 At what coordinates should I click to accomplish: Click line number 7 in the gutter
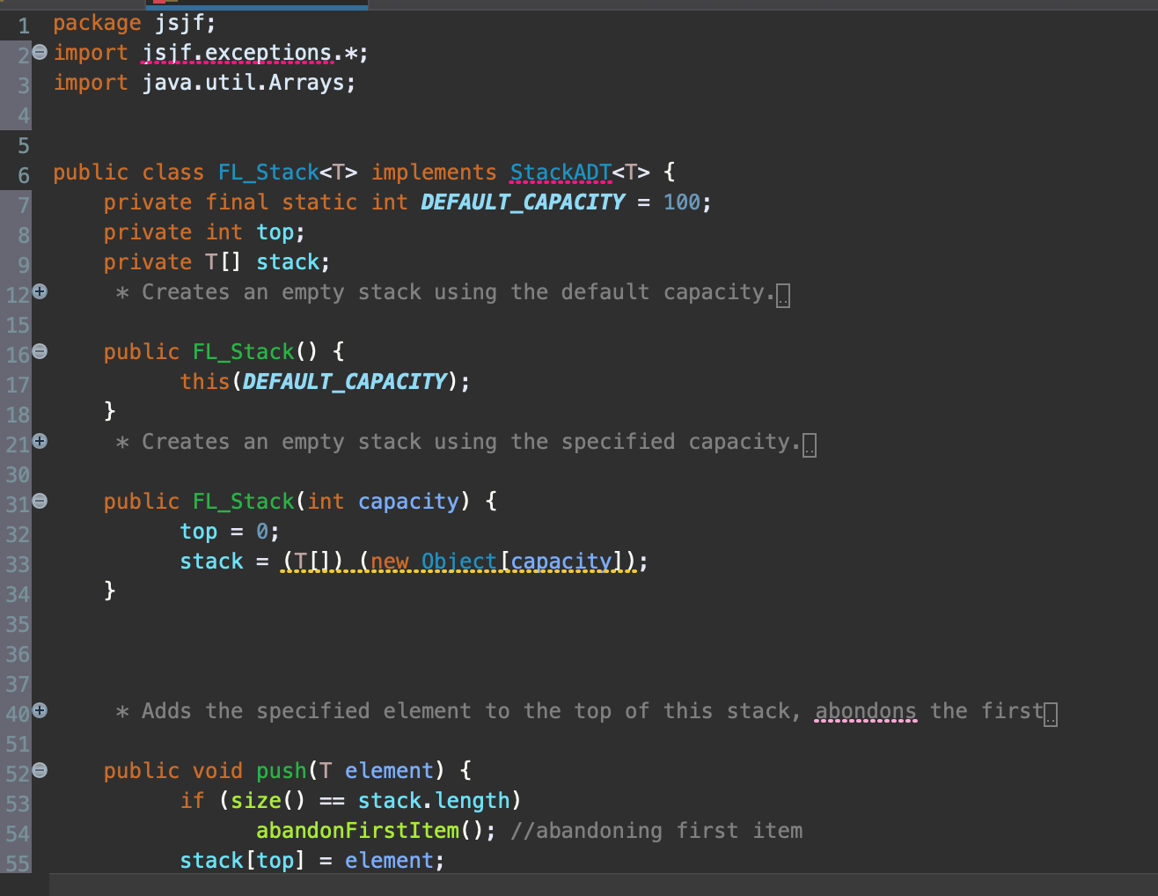point(23,202)
